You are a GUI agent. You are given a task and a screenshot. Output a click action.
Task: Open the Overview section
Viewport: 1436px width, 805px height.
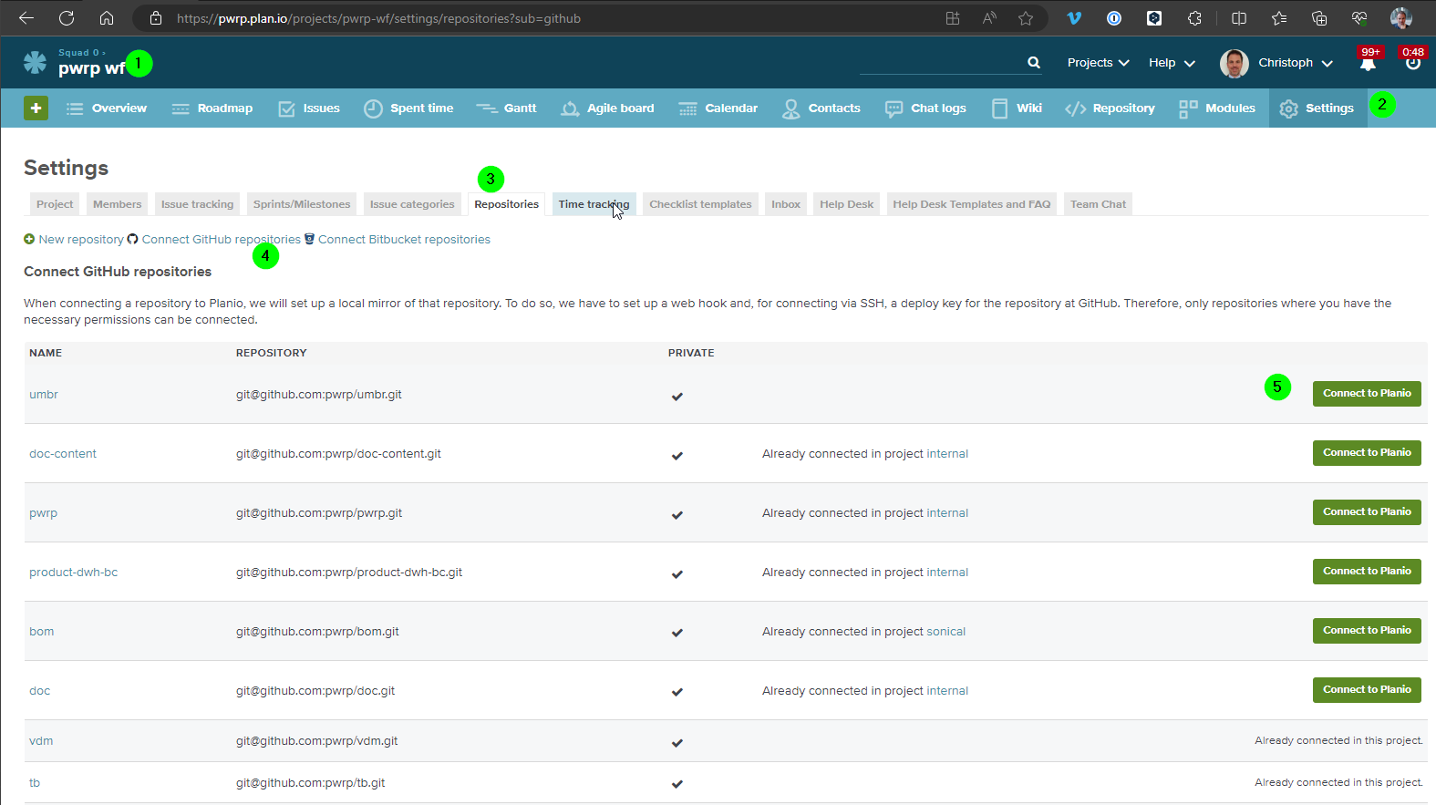(107, 108)
